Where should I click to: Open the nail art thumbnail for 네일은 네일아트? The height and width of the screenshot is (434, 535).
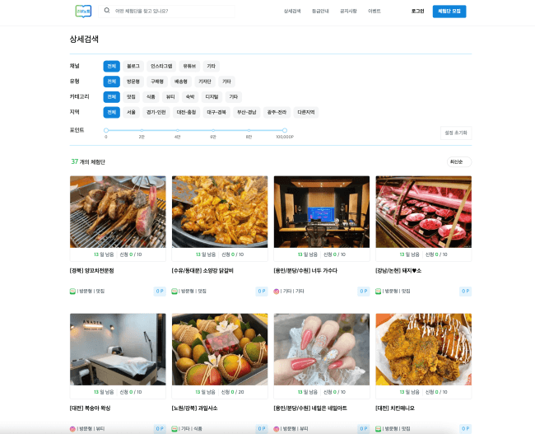pos(321,349)
